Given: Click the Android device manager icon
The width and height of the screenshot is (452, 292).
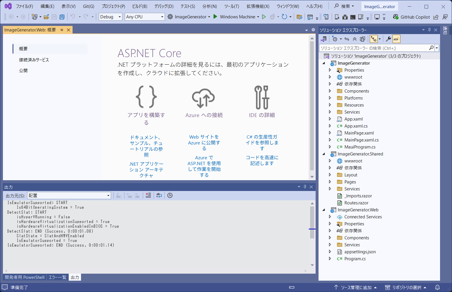Looking at the screenshot, I should coord(345,17).
